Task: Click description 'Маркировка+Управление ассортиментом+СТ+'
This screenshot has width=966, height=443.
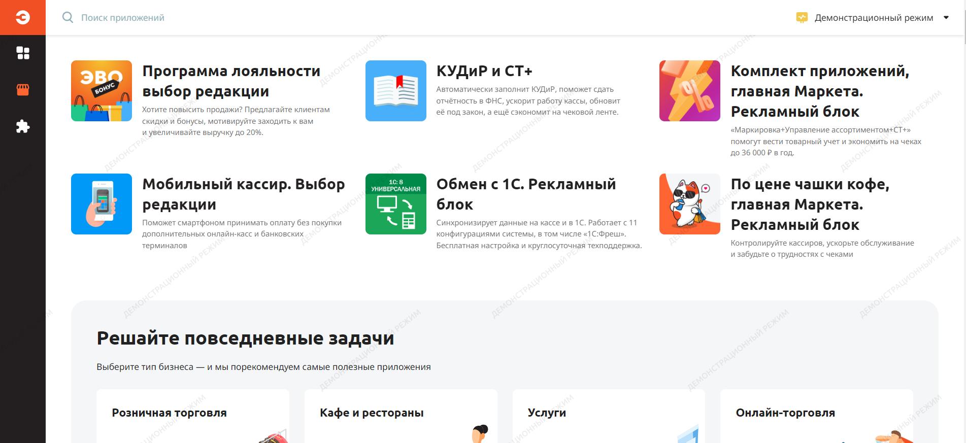Action: click(x=826, y=141)
